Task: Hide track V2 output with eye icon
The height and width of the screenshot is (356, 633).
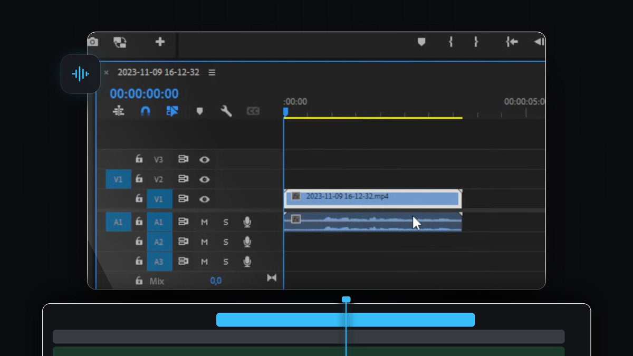Action: point(204,179)
